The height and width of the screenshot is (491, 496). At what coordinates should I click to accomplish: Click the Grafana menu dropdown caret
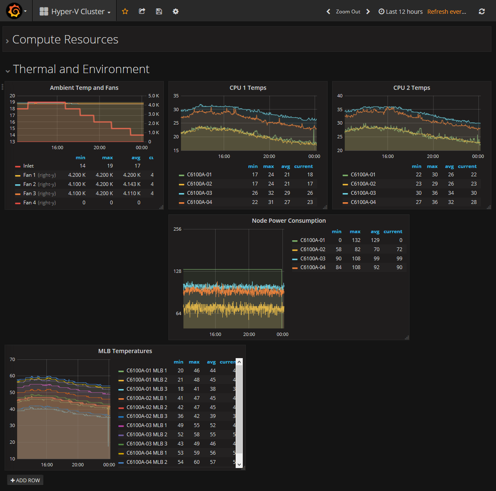25,11
